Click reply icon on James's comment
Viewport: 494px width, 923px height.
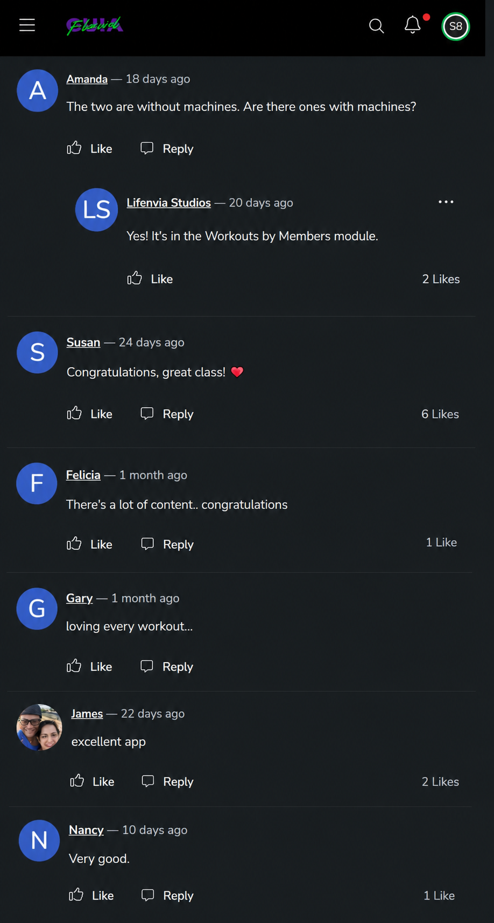click(x=147, y=781)
